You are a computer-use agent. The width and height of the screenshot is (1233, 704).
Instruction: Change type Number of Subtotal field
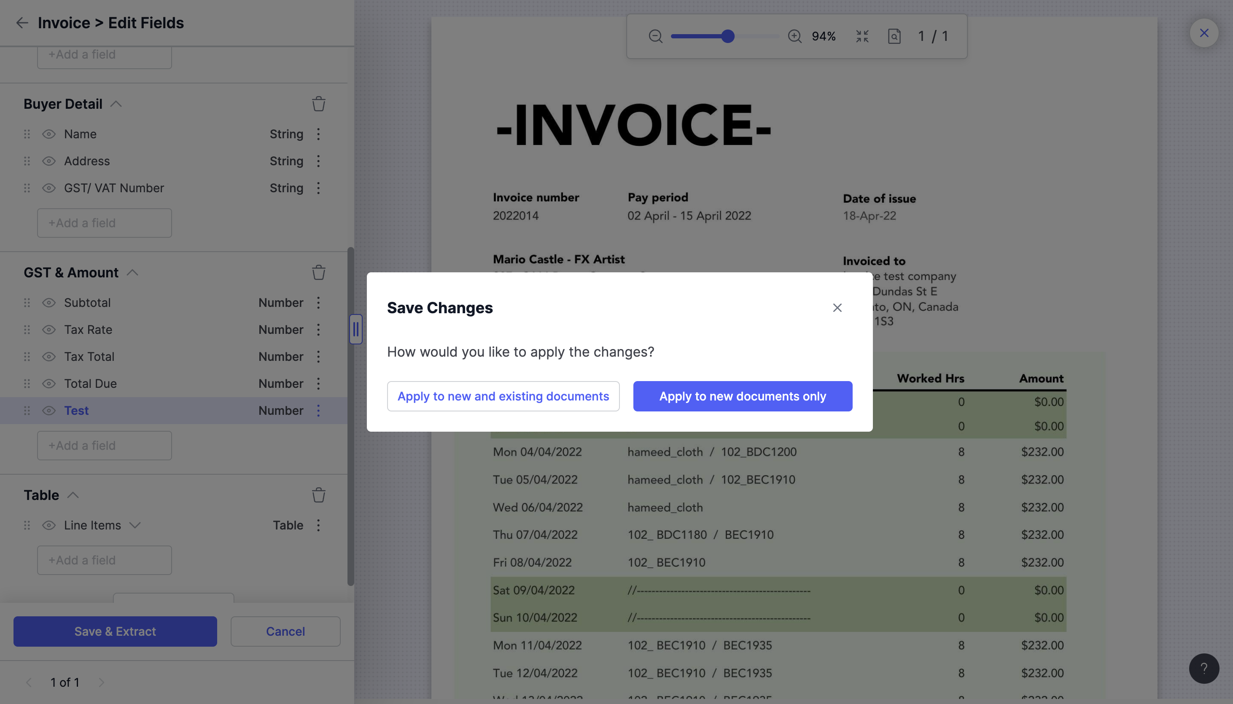tap(281, 303)
